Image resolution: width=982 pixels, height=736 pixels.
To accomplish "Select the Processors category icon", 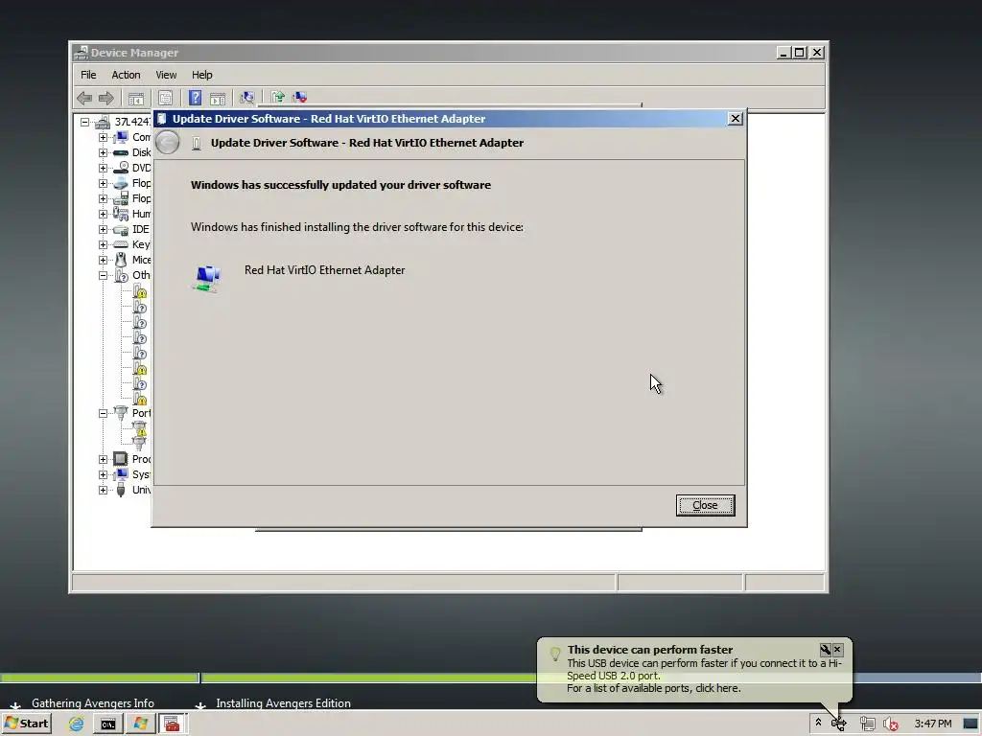I will [x=121, y=459].
